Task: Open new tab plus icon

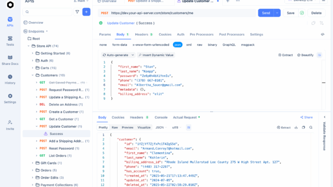Action: point(228,1)
